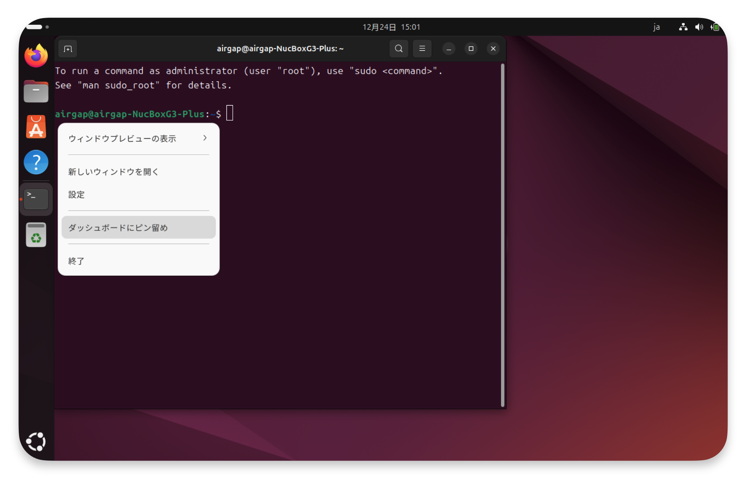The image size is (747, 480).
Task: Open the clock and calendar showing 12月24日 15:01
Action: [x=391, y=27]
